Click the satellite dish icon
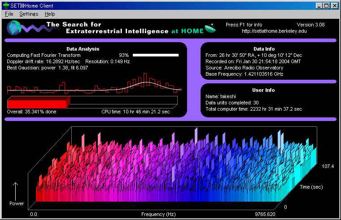This screenshot has height=220, width=341. coord(210,28)
